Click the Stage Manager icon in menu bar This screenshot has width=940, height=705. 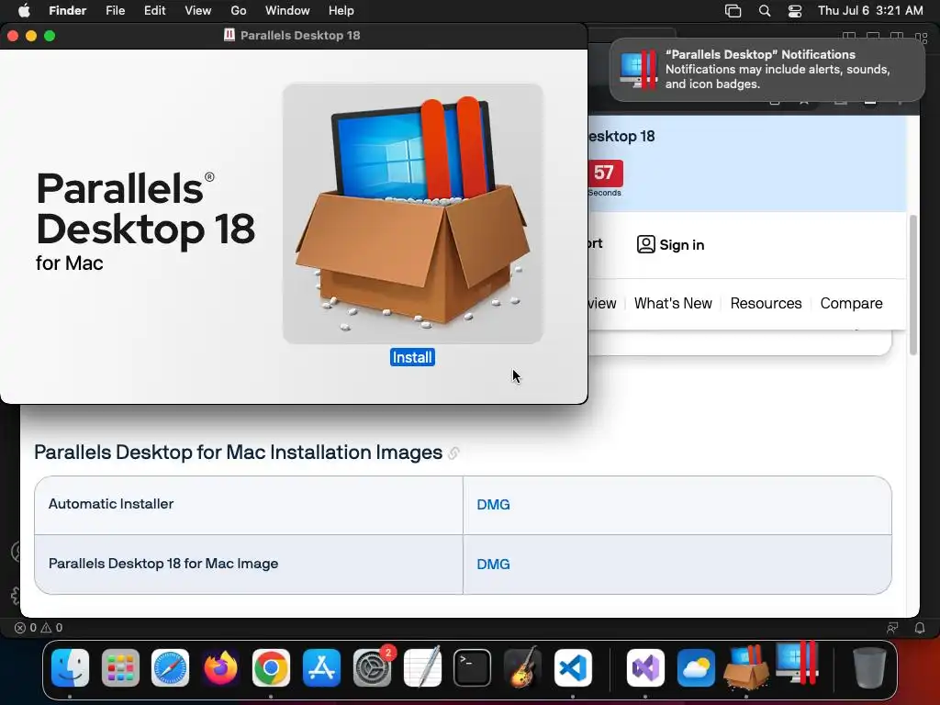pos(733,11)
